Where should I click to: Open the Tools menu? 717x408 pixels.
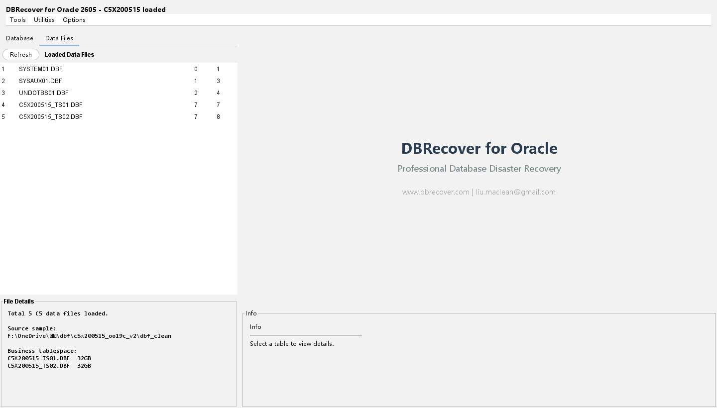pos(18,20)
